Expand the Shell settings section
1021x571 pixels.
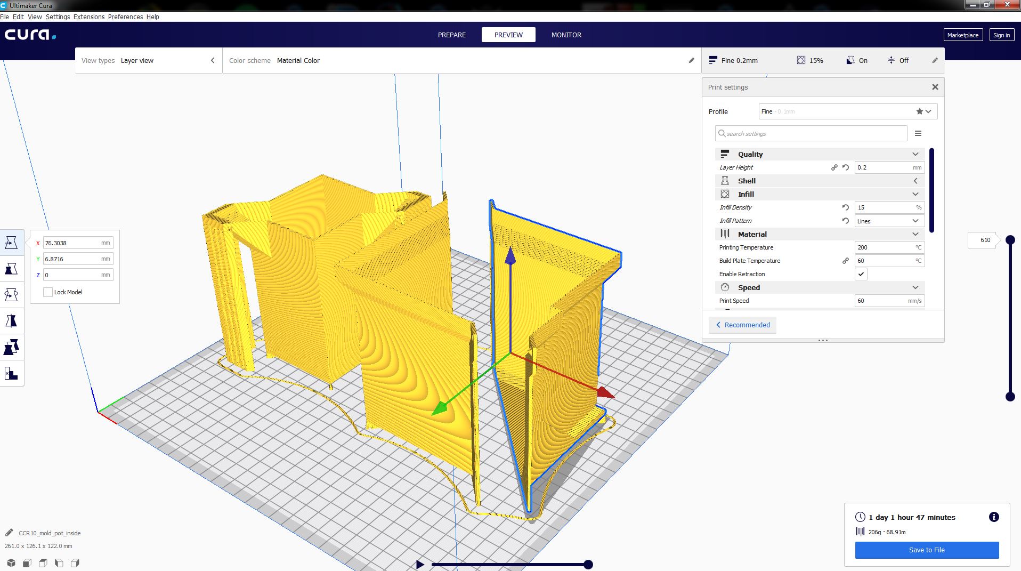point(915,181)
